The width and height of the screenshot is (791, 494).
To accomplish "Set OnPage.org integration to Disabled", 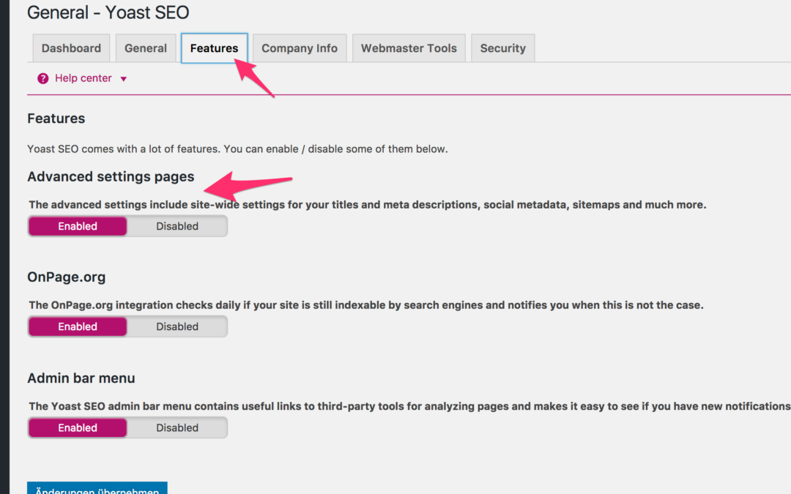I will (x=177, y=326).
